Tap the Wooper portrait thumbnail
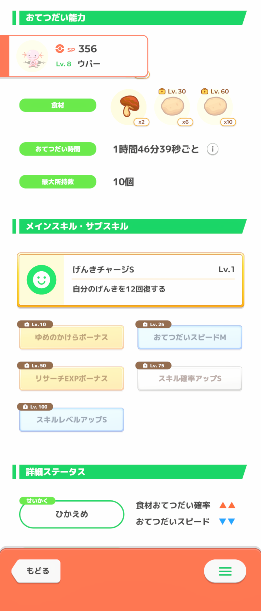261x611 pixels. 32,57
